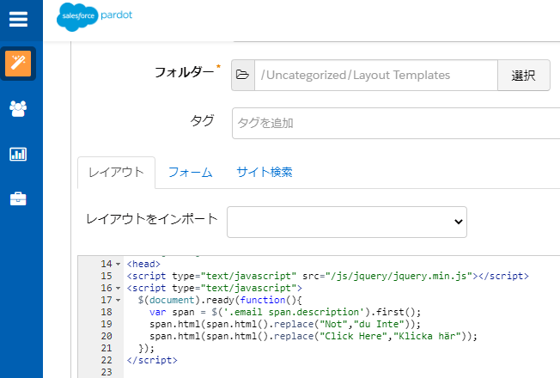The height and width of the screenshot is (378, 560).
Task: Open the サイト検索 tab
Action: (264, 172)
